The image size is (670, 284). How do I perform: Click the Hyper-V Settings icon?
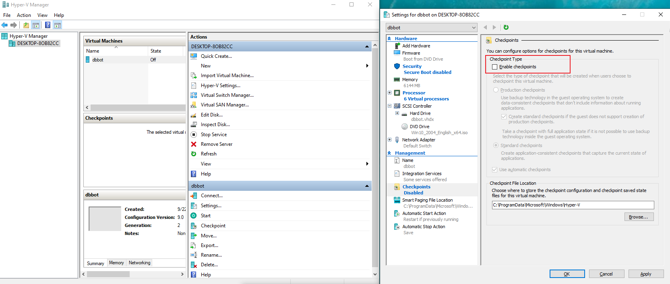194,86
